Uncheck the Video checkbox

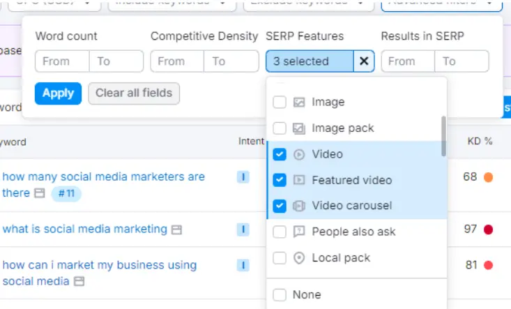(x=280, y=154)
